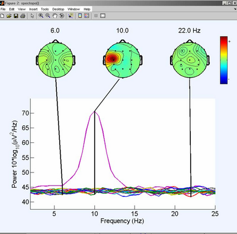Open the Help menu
This screenshot has width=237, height=234.
point(87,9)
